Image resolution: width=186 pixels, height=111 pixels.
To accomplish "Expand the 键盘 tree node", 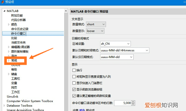I will (x=9, y=74).
